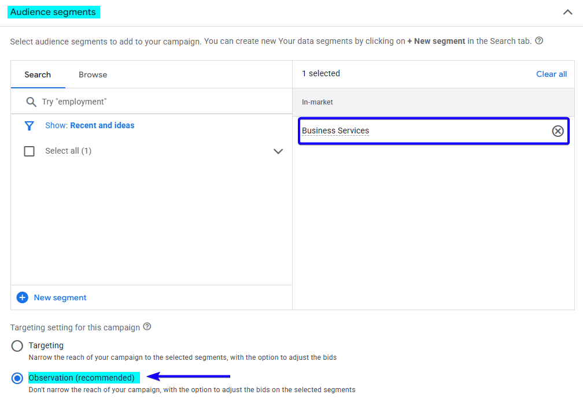Click the Business Services segment link

pyautogui.click(x=335, y=131)
